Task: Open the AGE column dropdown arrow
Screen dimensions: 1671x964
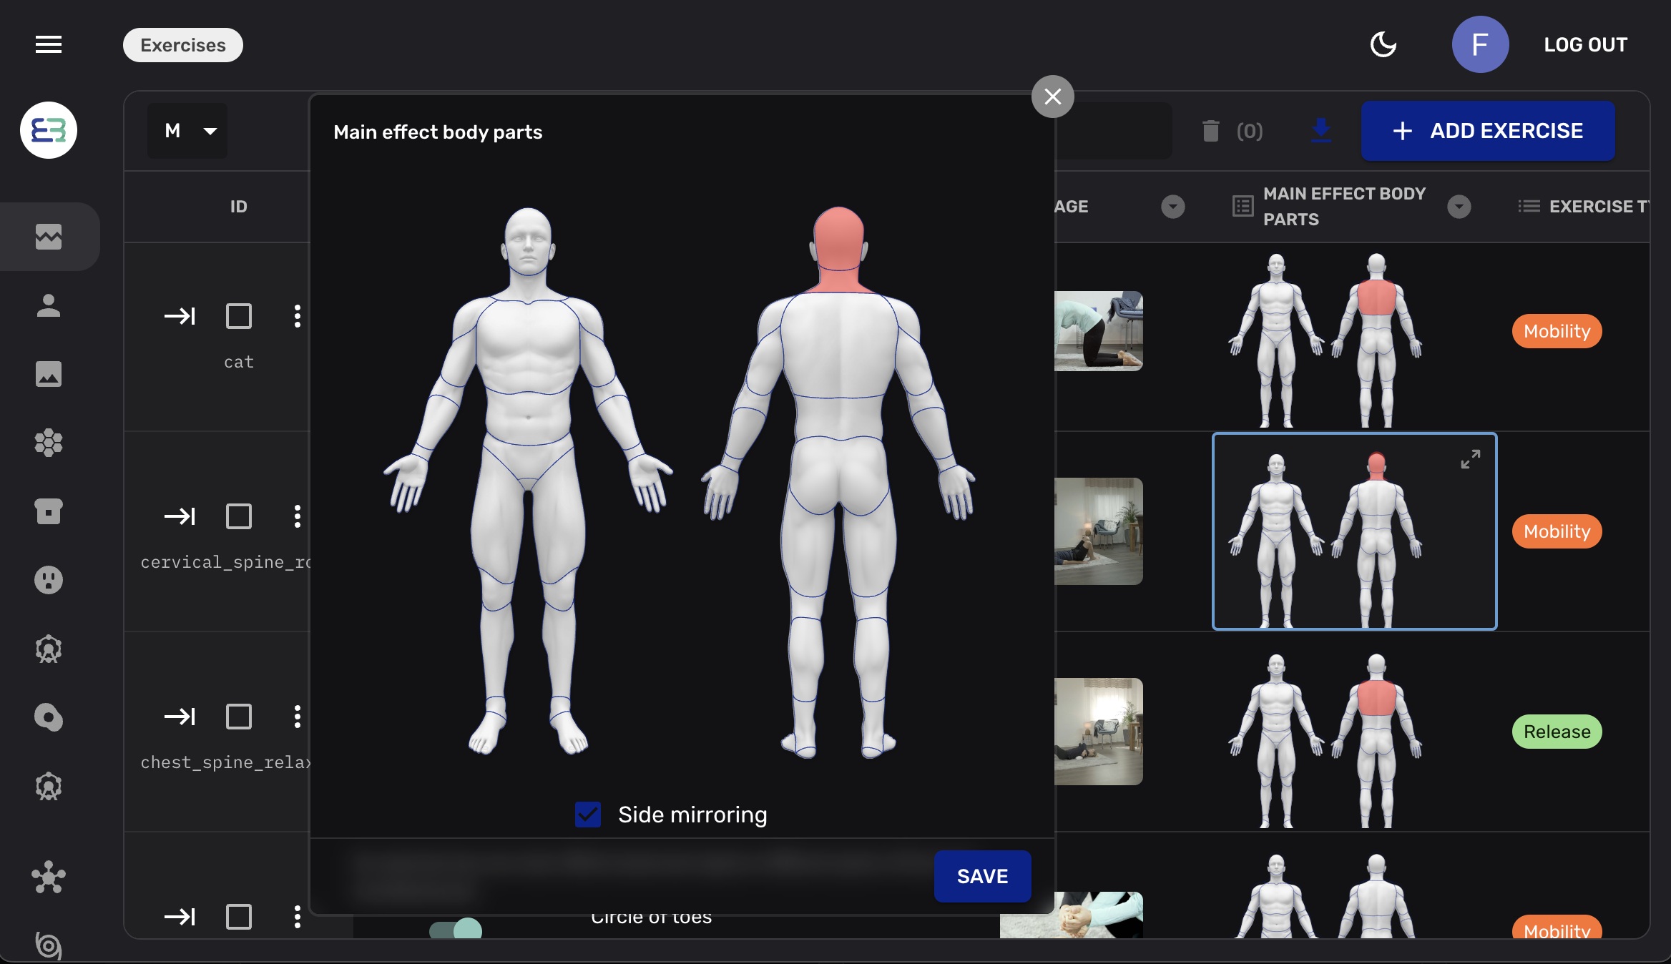Action: pyautogui.click(x=1172, y=207)
